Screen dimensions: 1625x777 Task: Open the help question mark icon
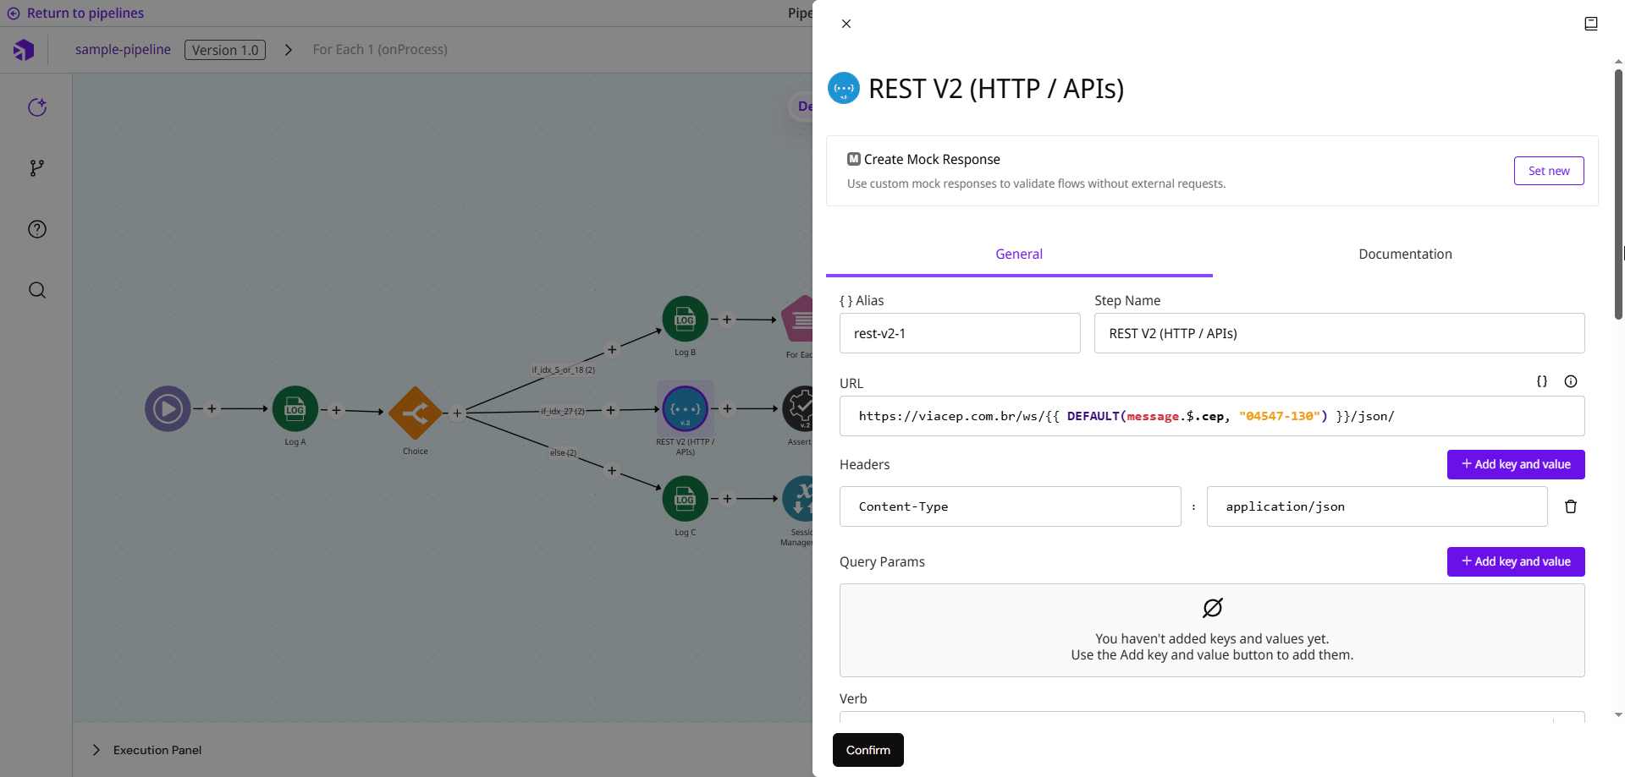[x=37, y=229]
